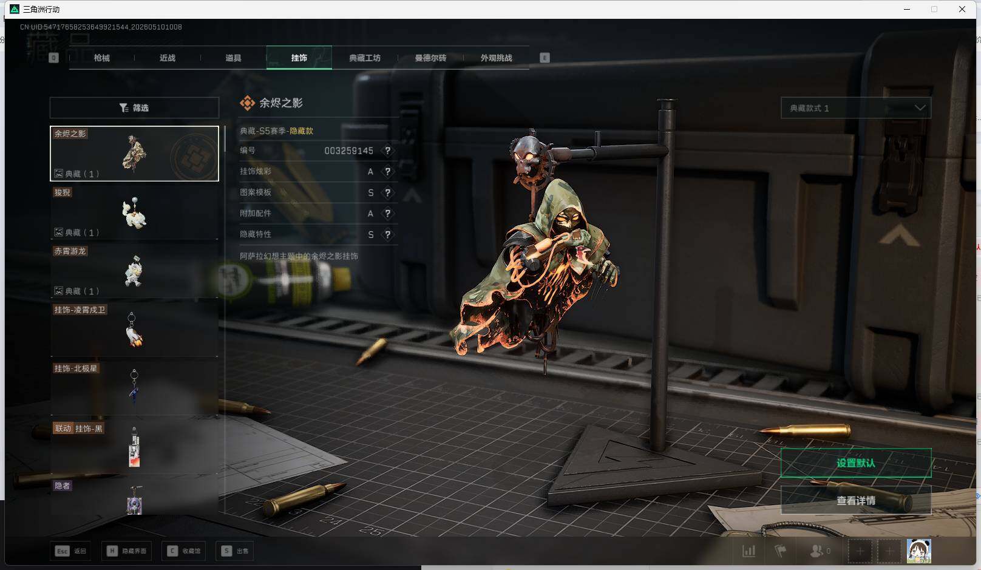Click the first plus squad slot

(x=860, y=551)
